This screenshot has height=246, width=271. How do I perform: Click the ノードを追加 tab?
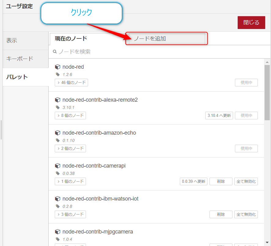(167, 39)
